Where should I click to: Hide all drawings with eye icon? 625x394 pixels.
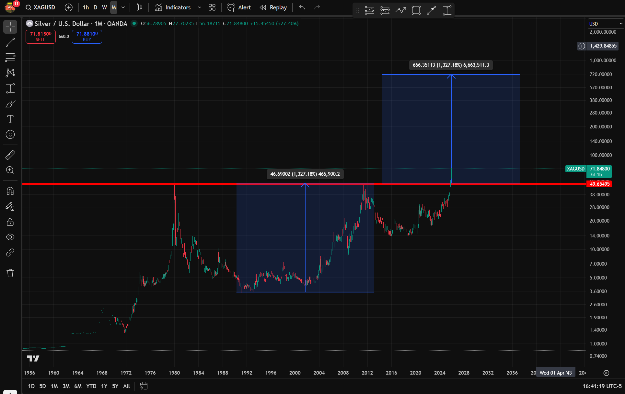(10, 237)
